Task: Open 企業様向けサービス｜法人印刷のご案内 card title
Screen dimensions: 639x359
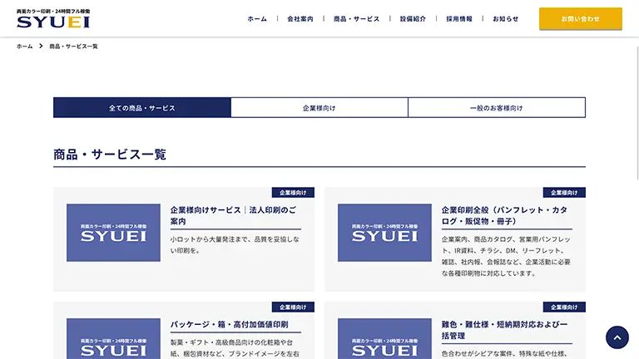Action: point(234,216)
